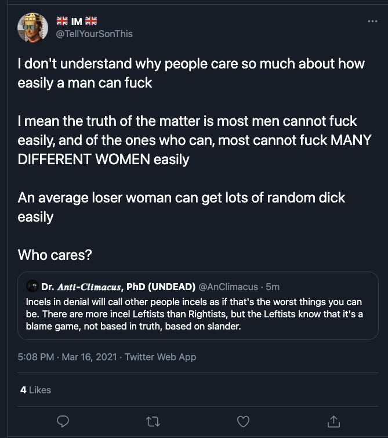Click the tweet's first paragraph text

point(191,73)
